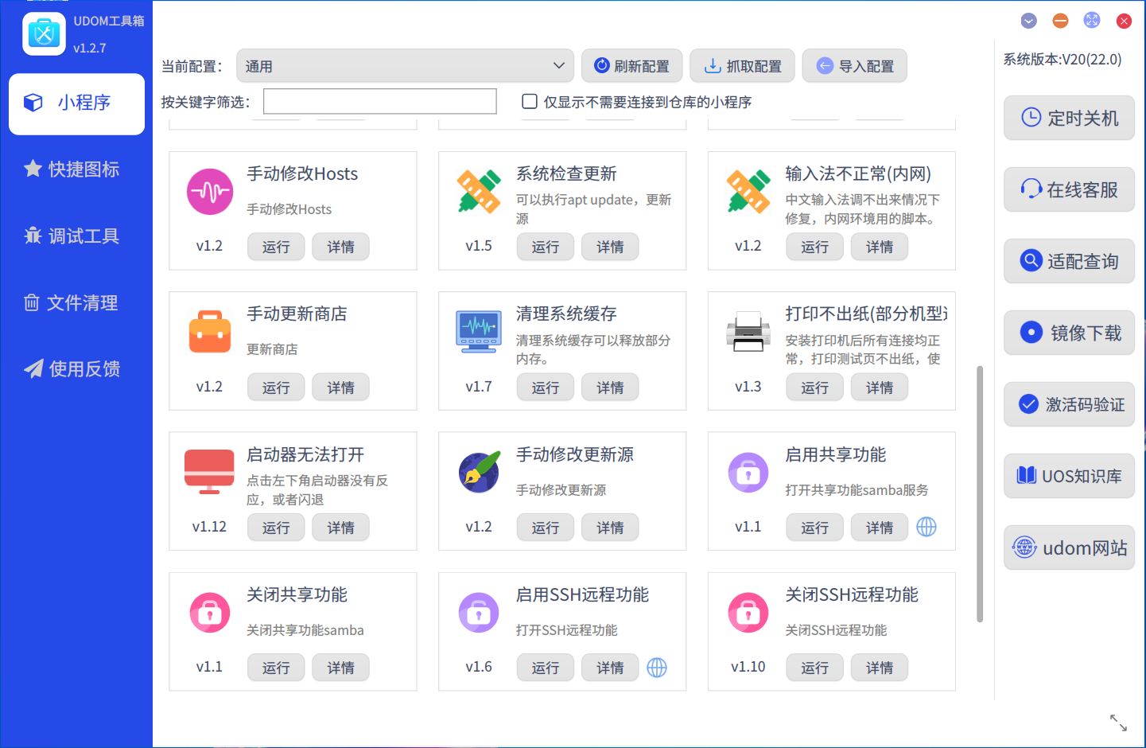
Task: Switch to the 快捷图标 sidebar tab
Action: click(72, 169)
